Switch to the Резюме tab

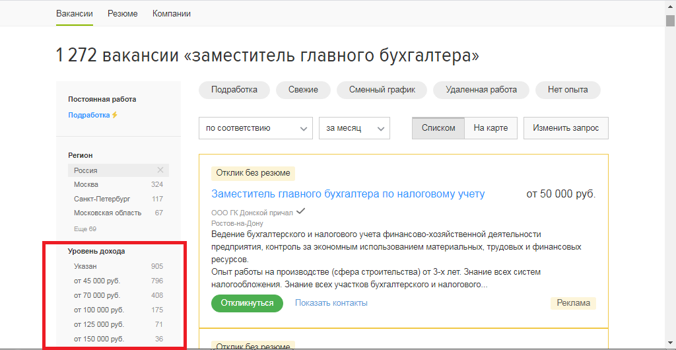tap(123, 14)
